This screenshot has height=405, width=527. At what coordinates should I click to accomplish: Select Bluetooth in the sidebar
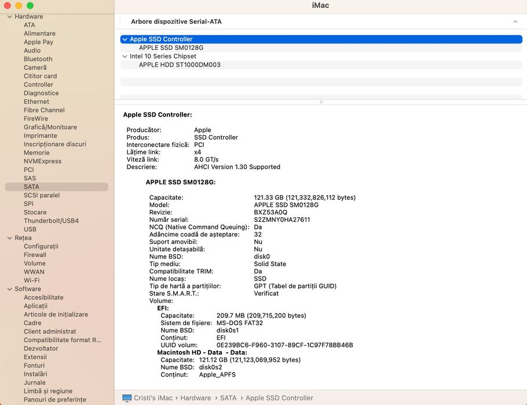[38, 59]
